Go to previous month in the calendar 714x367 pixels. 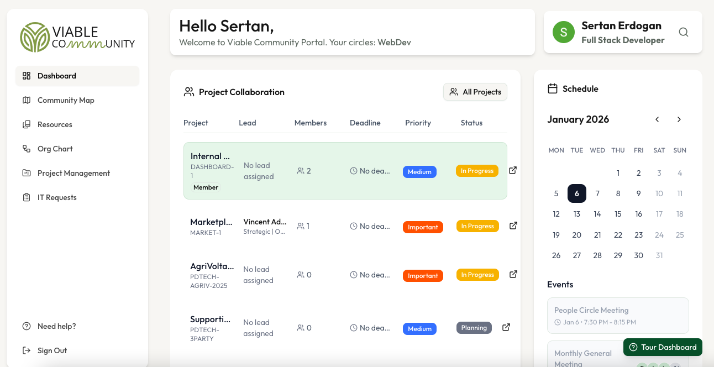coord(657,119)
